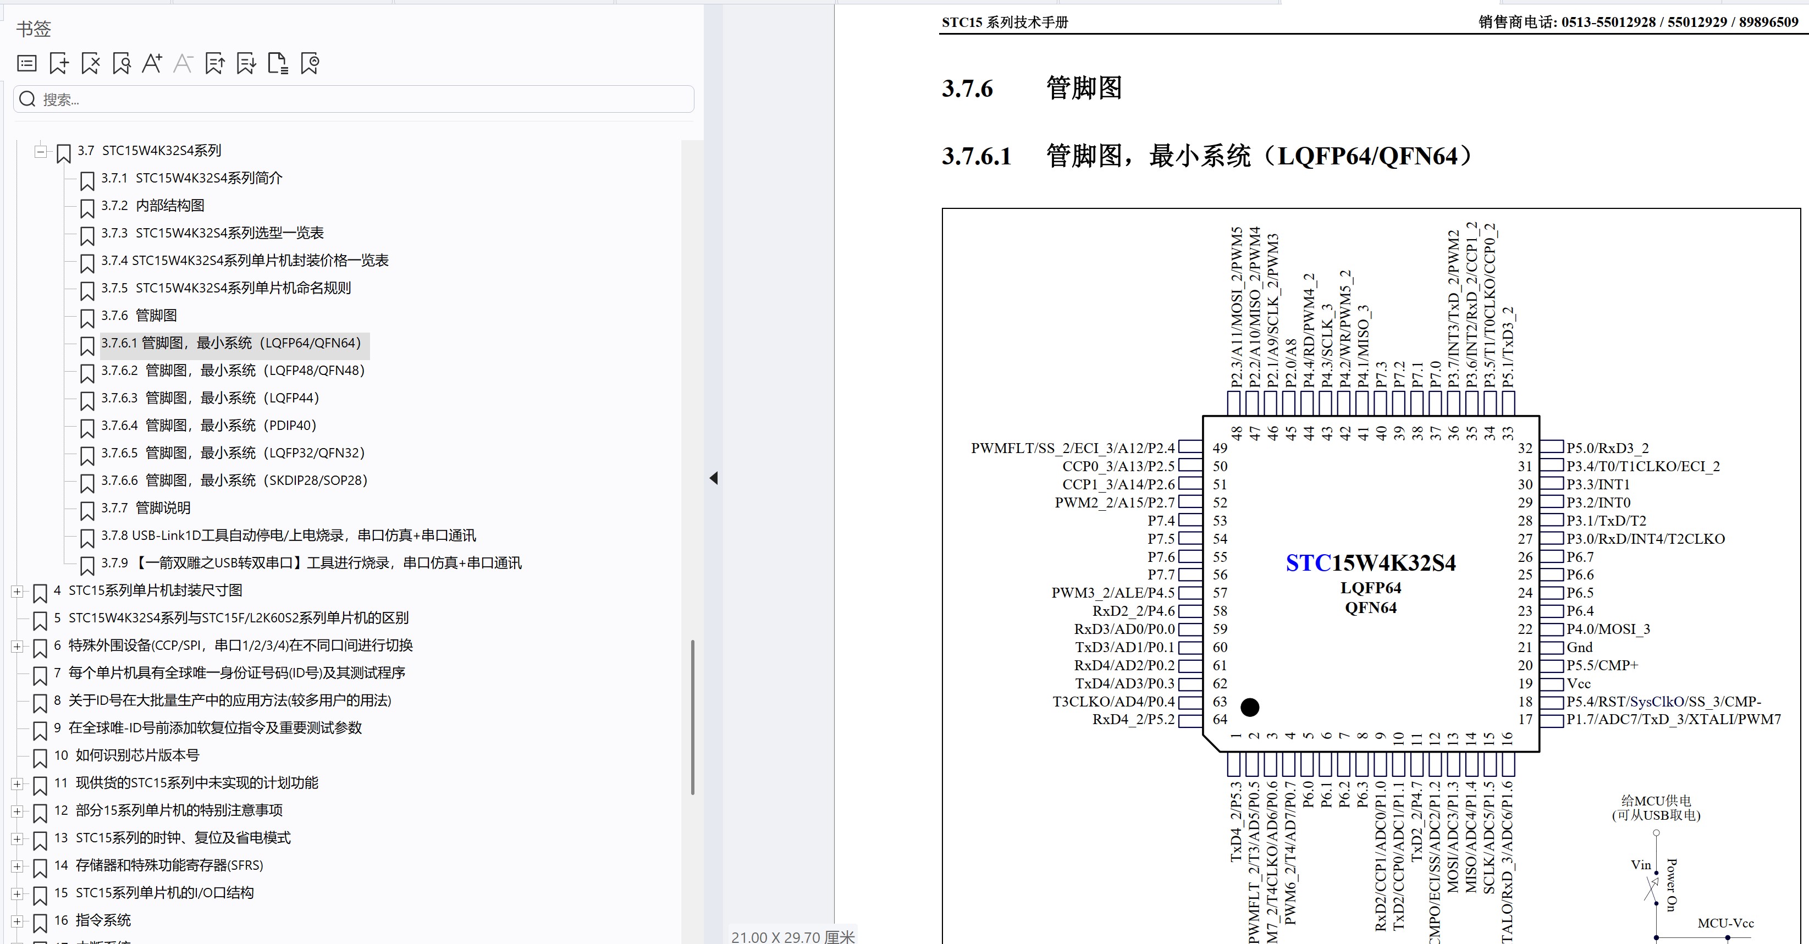Click the bookmark panel vertical scrollbar thumb

(x=692, y=717)
